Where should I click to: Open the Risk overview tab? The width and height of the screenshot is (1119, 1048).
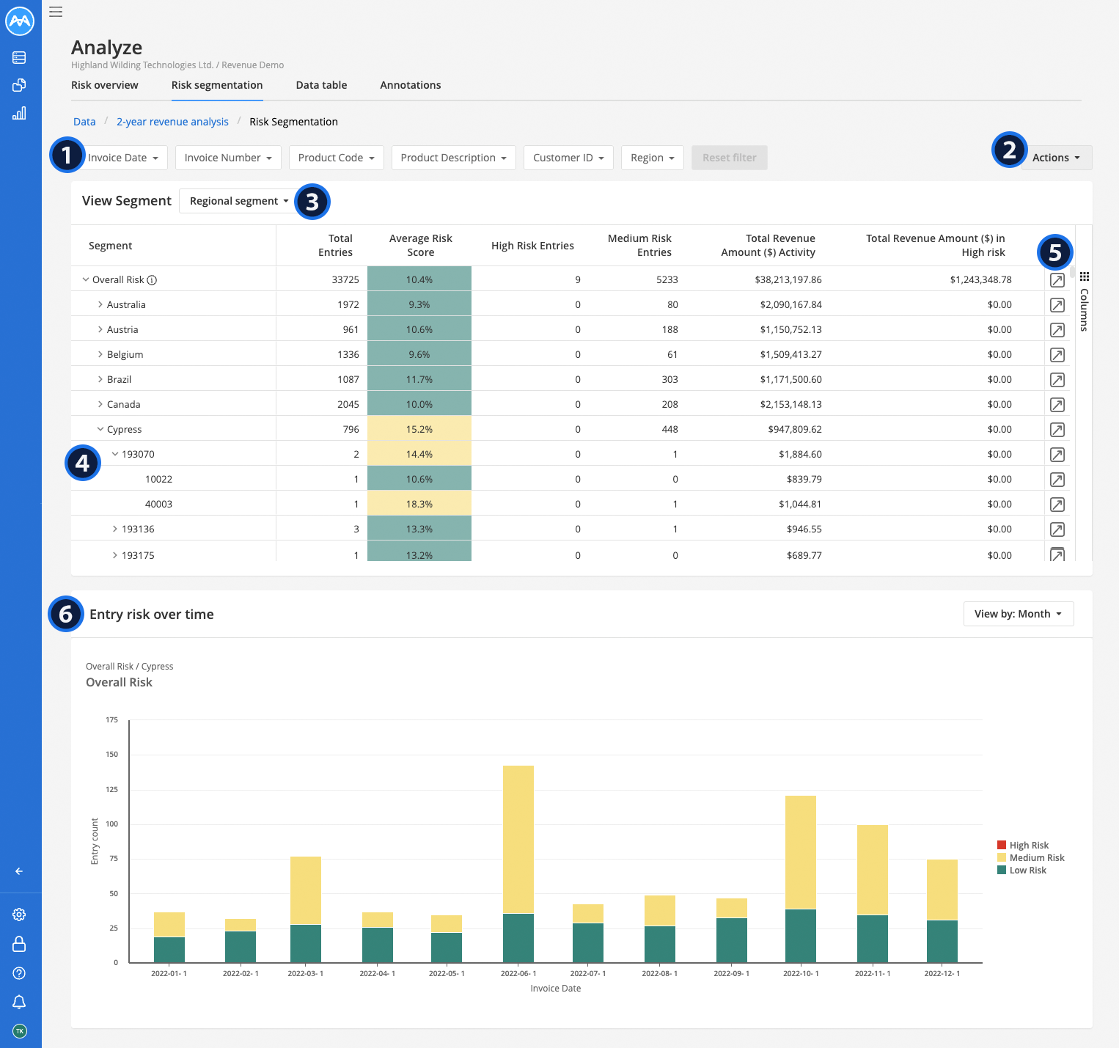coord(104,85)
